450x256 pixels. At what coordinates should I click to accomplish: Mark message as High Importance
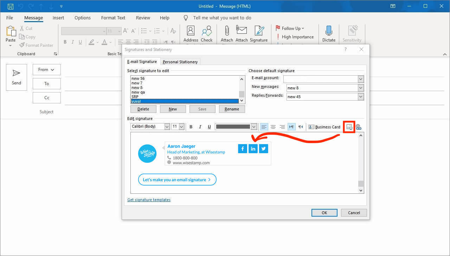295,37
